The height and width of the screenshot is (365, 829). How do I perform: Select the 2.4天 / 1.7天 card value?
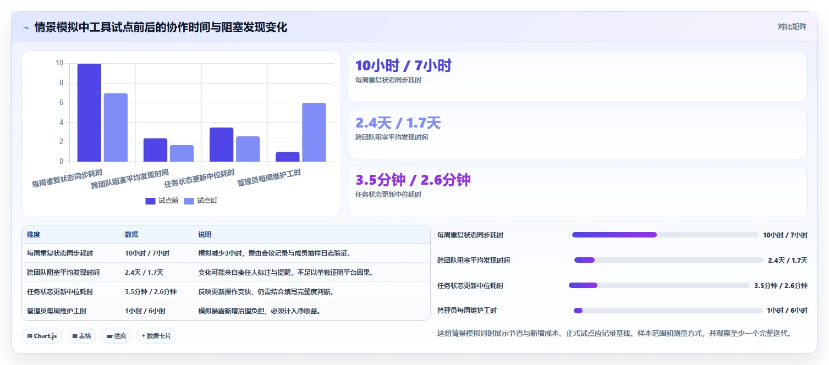click(x=398, y=123)
